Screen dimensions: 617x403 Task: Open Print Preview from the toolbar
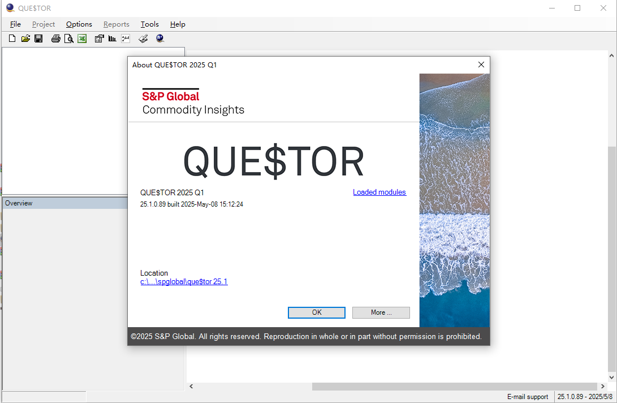68,38
